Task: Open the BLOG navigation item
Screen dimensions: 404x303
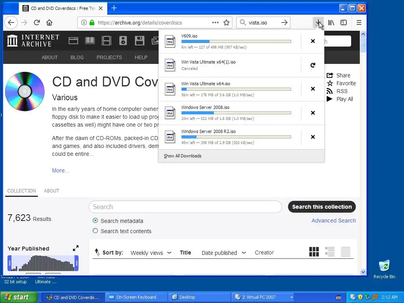Action: click(77, 58)
